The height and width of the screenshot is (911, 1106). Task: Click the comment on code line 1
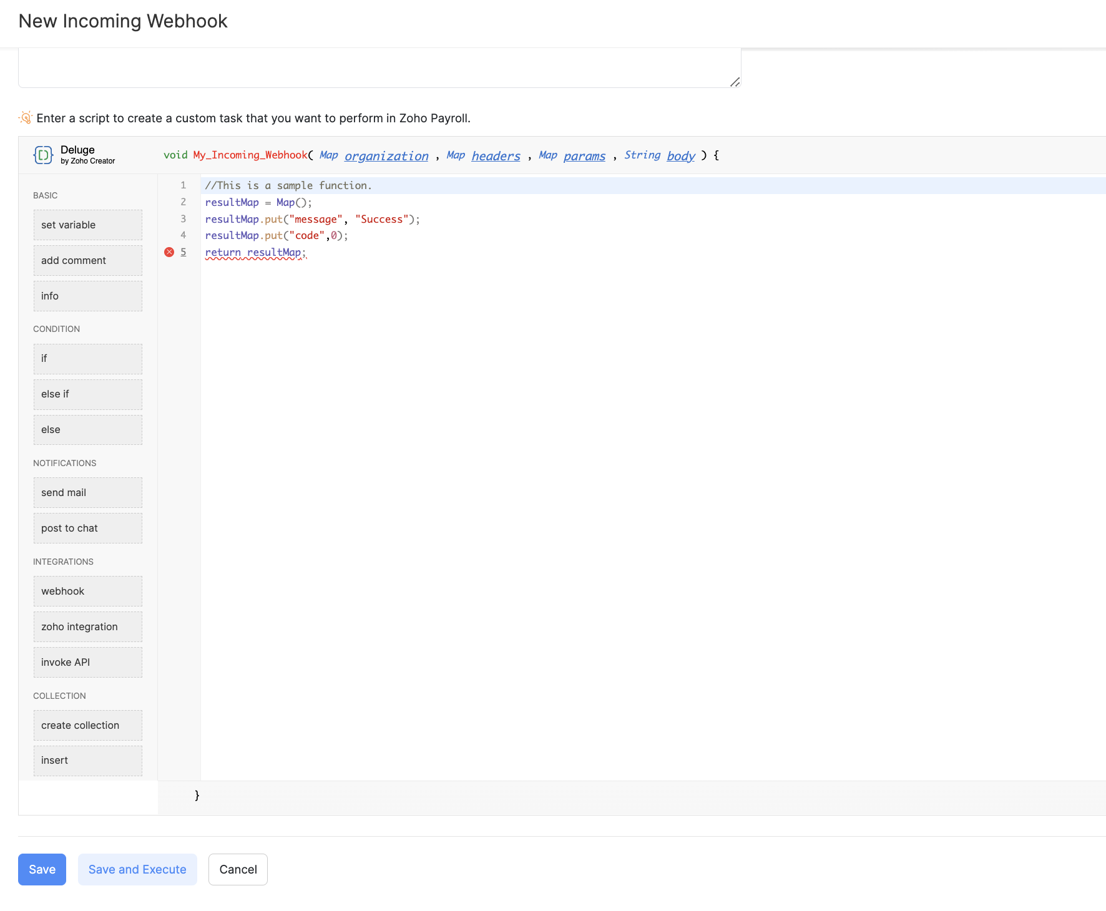(288, 185)
